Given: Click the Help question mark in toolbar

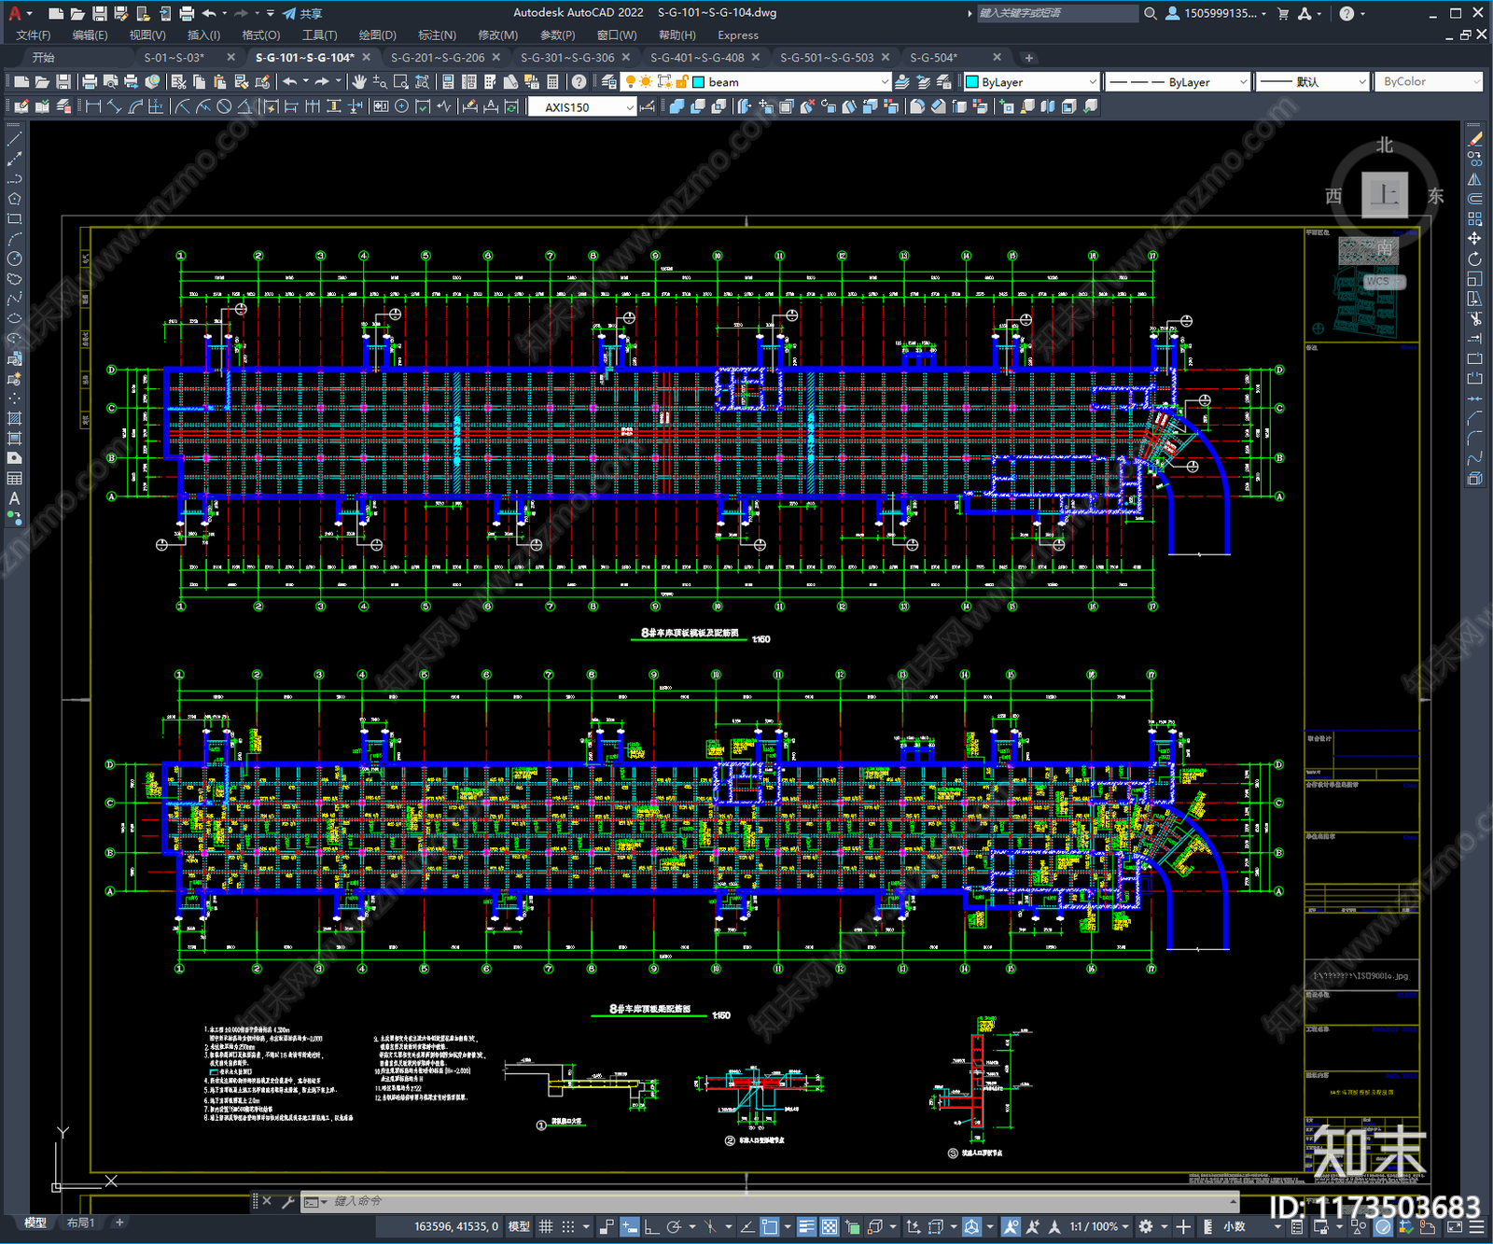Looking at the screenshot, I should click(579, 82).
